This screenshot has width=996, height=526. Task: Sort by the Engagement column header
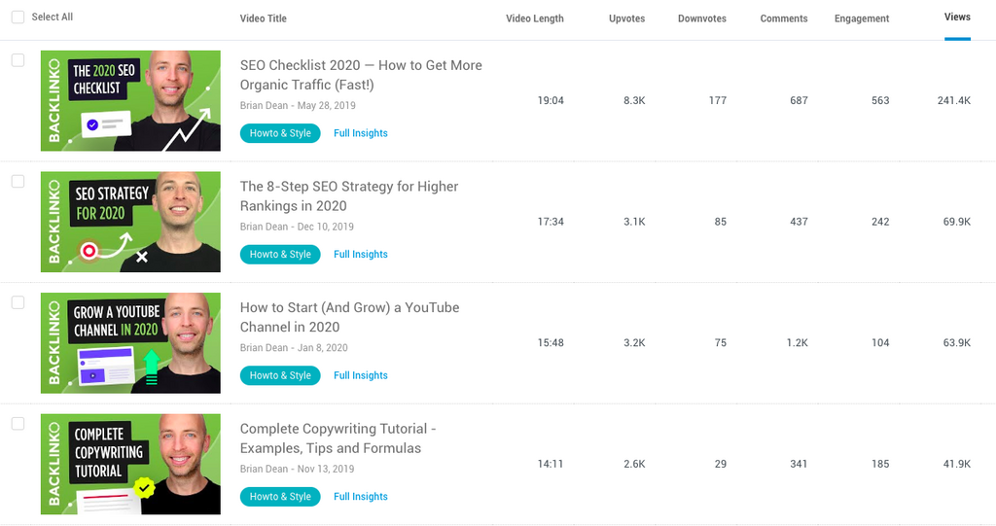click(862, 18)
